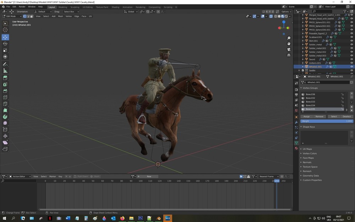Click the pan hand viewport icon

tap(289, 44)
